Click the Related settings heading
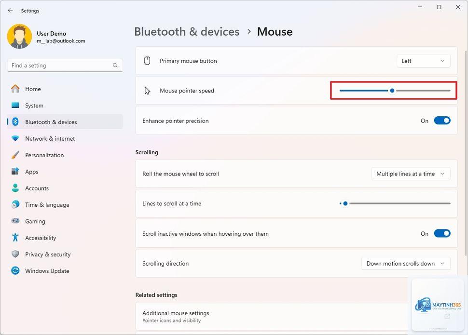Screen dimensions: 468x335 [x=156, y=295]
